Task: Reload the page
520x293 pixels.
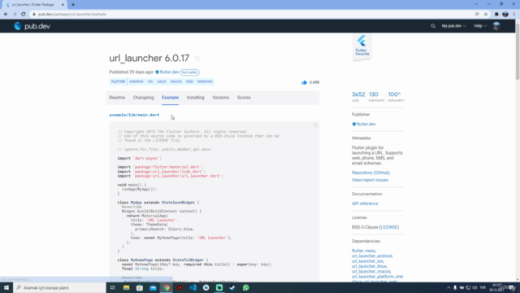Action: tap(24, 15)
